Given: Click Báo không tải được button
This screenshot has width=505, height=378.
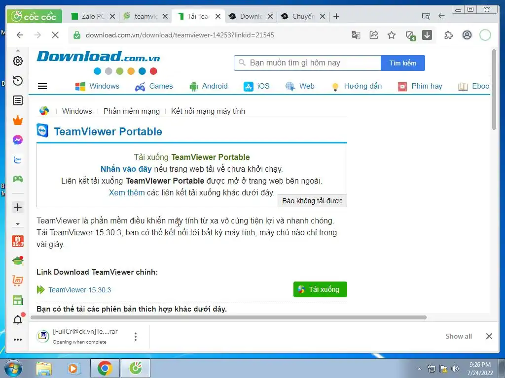Looking at the screenshot, I should point(312,201).
